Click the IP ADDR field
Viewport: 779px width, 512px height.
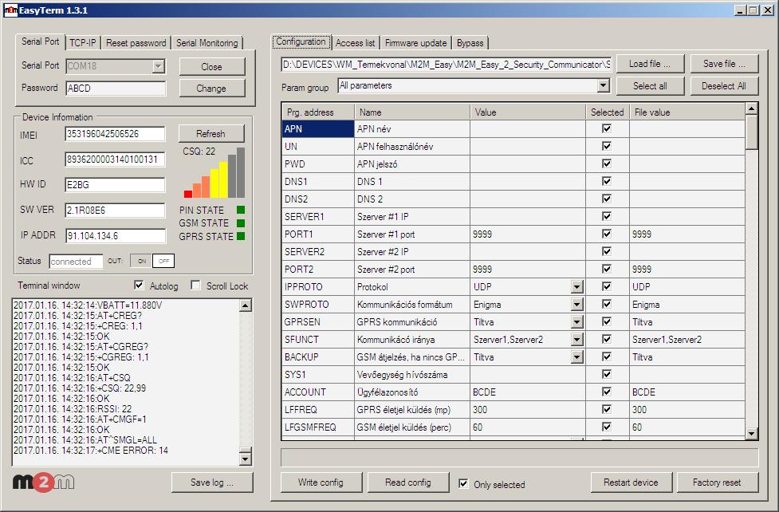pos(116,235)
